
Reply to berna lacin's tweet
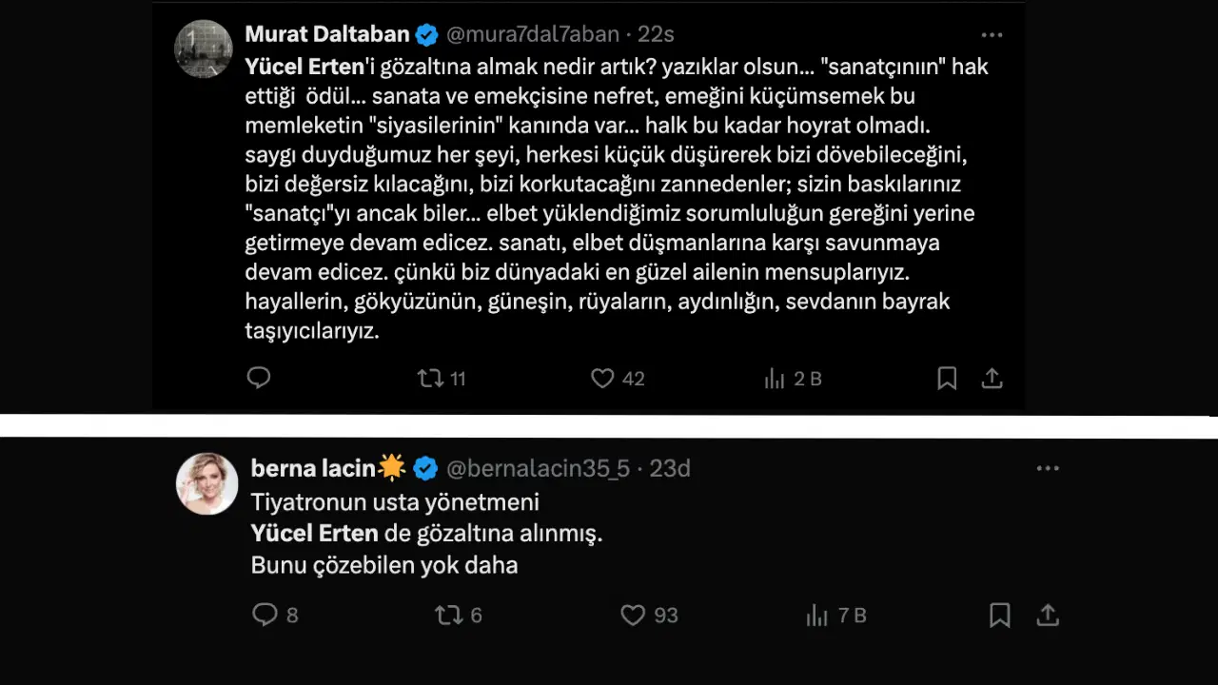265,615
